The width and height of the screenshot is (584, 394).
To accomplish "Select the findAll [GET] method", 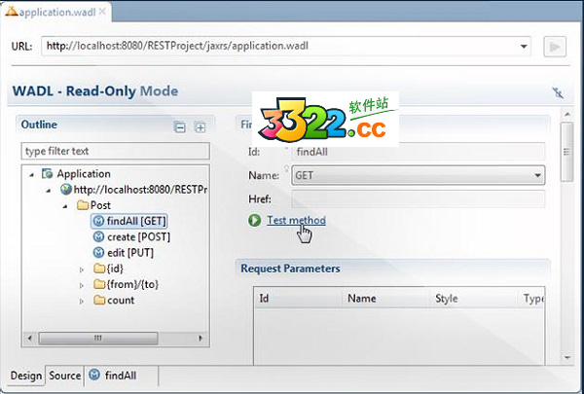I will (x=129, y=221).
